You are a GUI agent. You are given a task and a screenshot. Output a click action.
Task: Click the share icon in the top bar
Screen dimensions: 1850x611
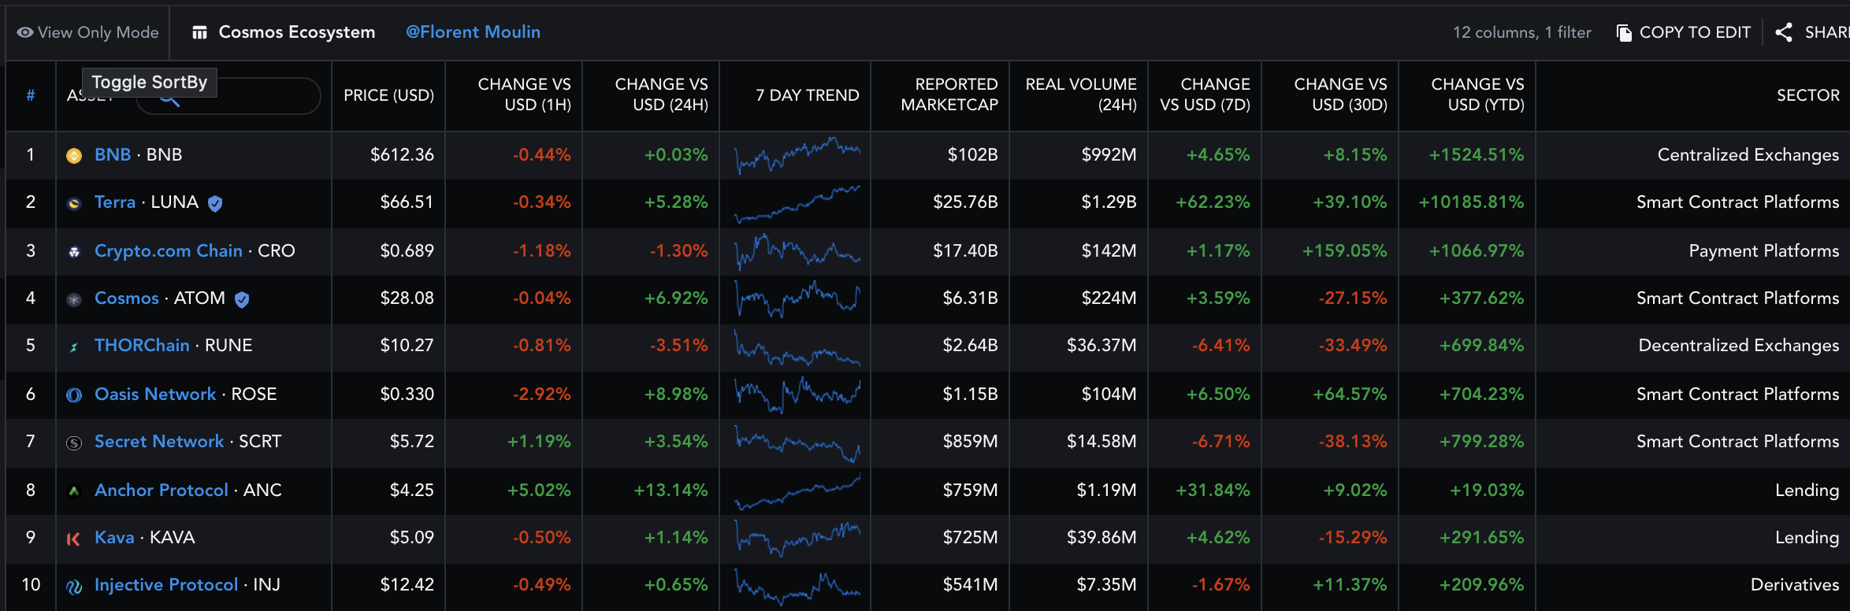pyautogui.click(x=1784, y=32)
